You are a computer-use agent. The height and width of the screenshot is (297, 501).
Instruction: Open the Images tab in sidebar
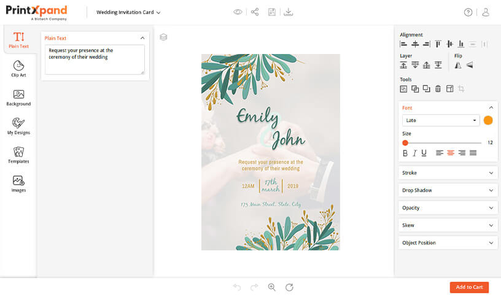18,183
